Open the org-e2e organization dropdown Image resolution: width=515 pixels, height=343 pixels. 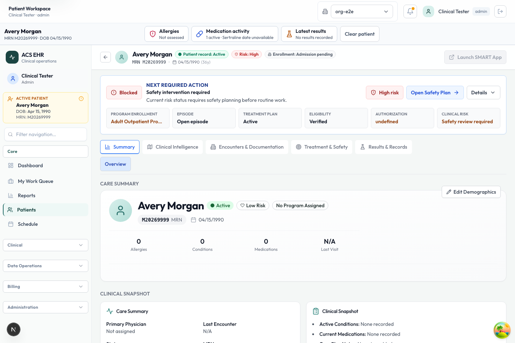click(362, 11)
